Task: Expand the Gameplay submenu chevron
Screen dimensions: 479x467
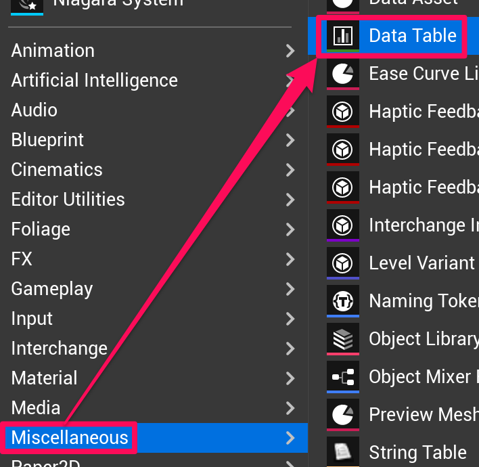Action: 290,289
